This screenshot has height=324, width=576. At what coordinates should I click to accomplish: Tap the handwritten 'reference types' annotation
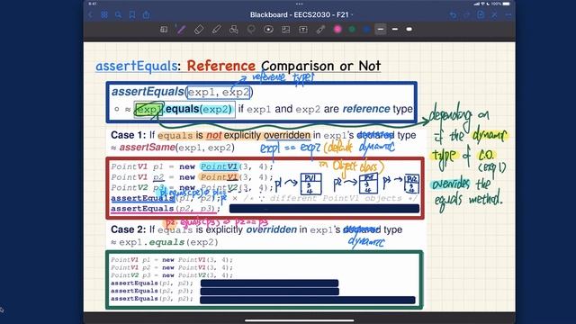[x=283, y=77]
